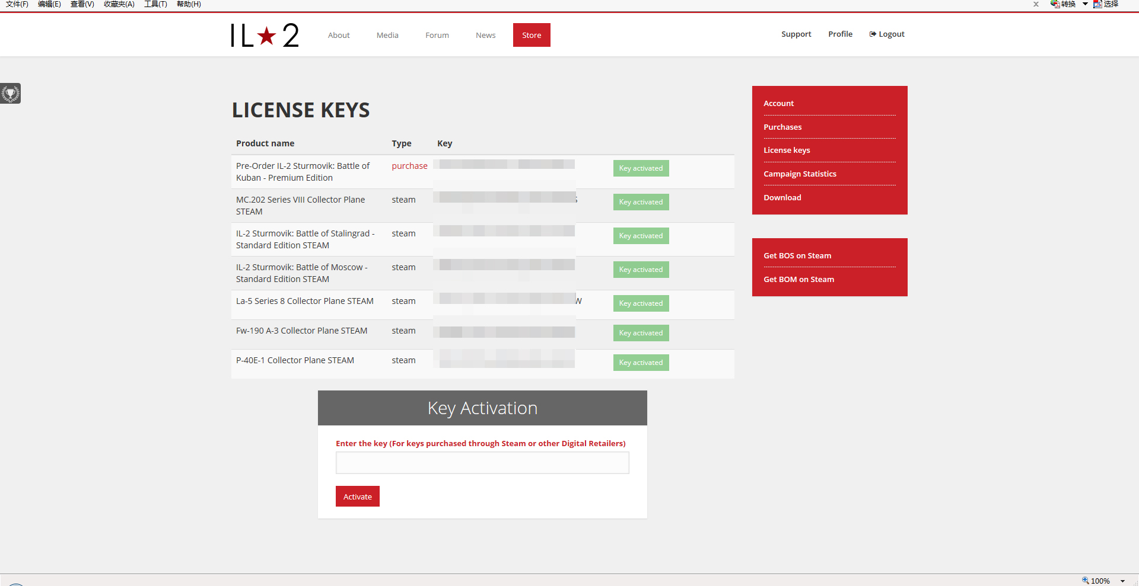Click 'steam' type in the Fw-190 A-3 row
This screenshot has width=1139, height=586.
(403, 331)
